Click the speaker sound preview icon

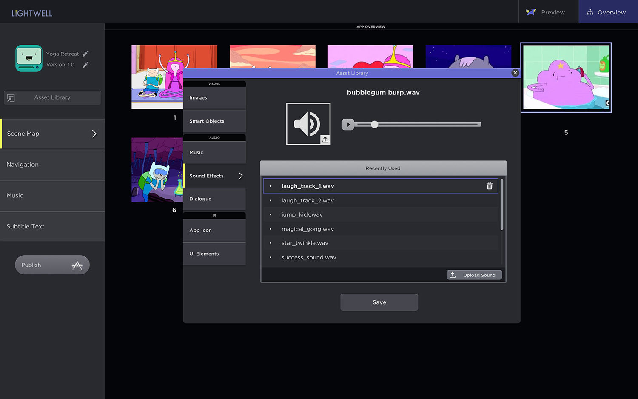[308, 124]
